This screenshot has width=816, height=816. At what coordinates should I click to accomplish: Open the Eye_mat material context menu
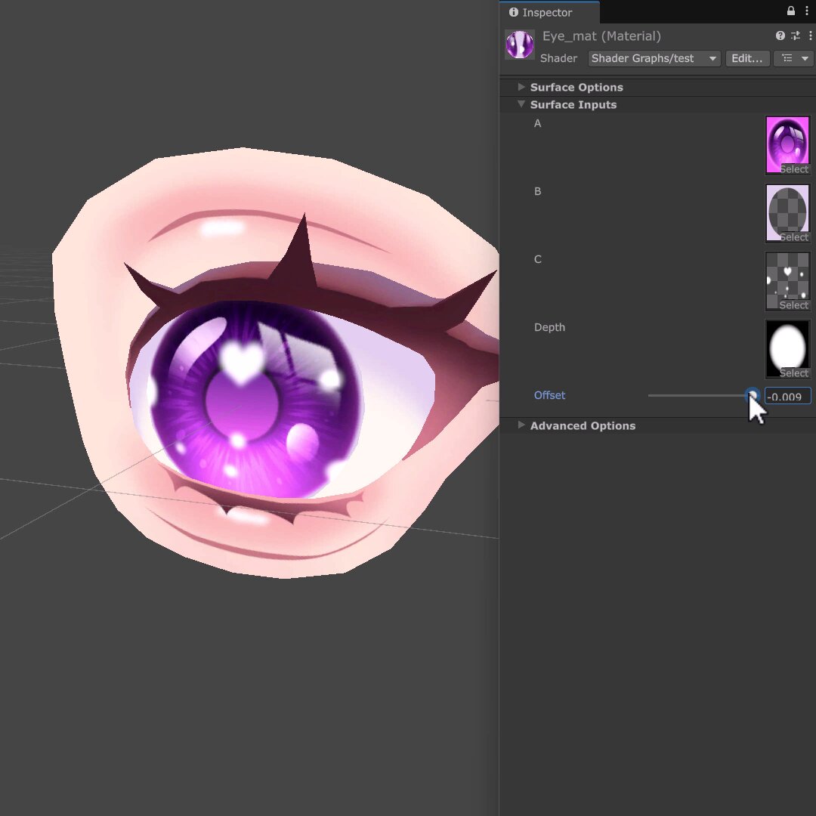click(810, 36)
